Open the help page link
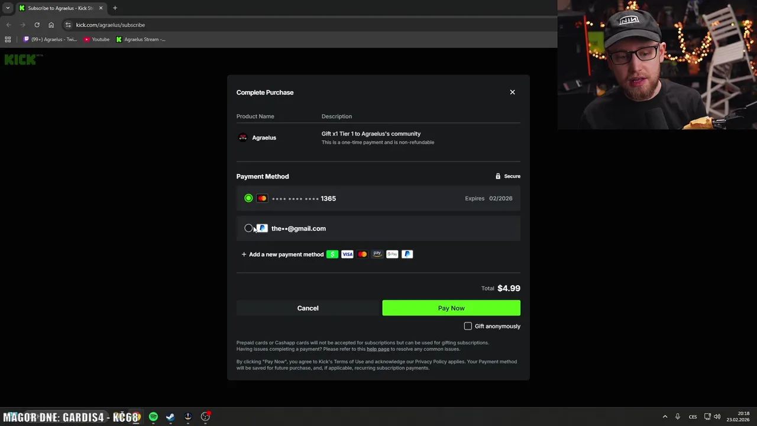757x426 pixels. tap(378, 349)
